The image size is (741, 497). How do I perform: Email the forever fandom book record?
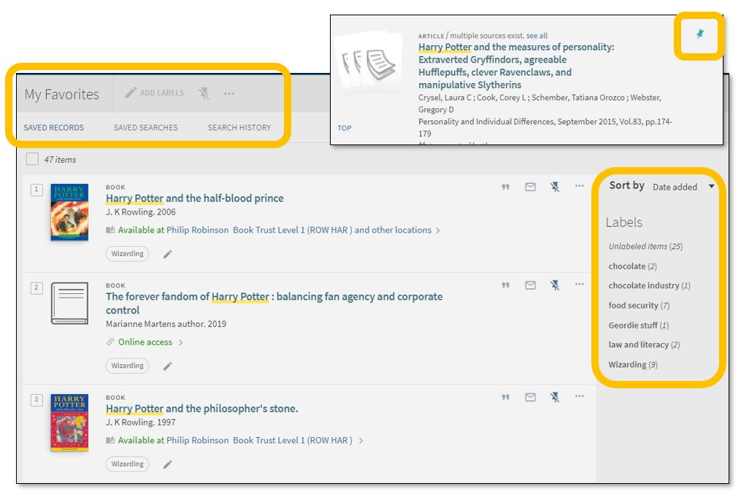tap(531, 285)
